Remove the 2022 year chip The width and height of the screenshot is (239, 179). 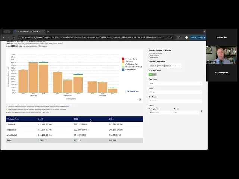(163, 66)
